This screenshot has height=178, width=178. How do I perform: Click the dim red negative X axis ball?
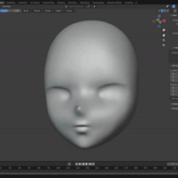point(154,21)
